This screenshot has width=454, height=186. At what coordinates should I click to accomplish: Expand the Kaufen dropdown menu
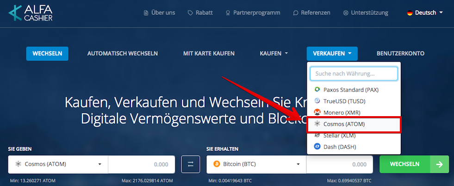[x=274, y=54]
